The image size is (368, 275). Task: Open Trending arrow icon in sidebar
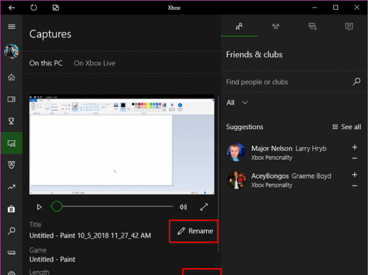12,187
